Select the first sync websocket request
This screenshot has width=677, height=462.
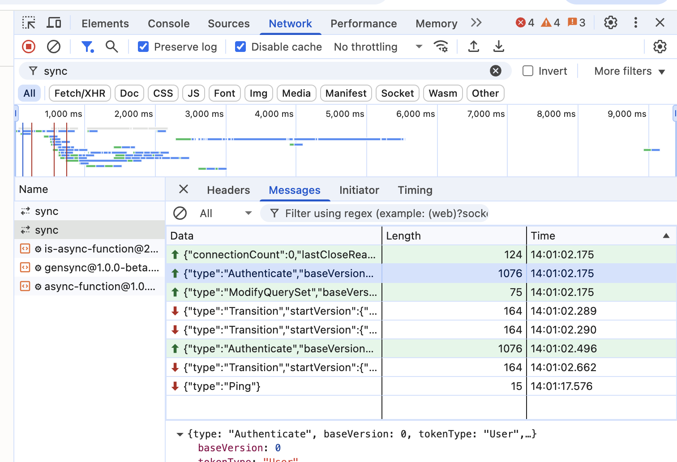pyautogui.click(x=90, y=211)
